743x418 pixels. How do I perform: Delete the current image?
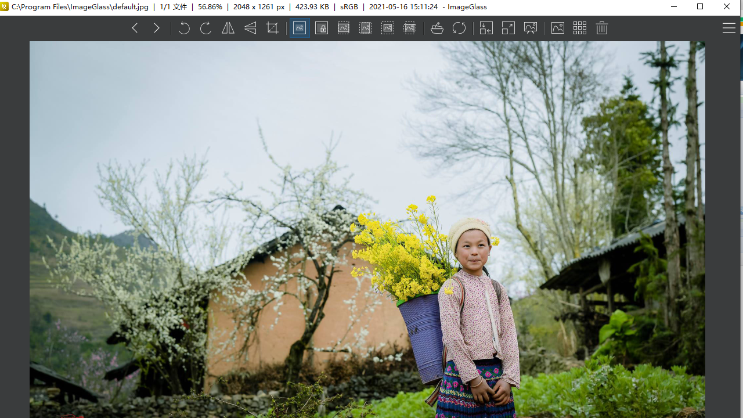coord(601,28)
